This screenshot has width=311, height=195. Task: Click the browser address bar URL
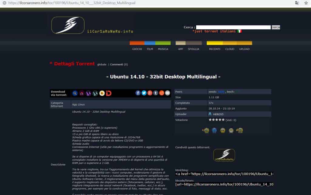click(x=72, y=3)
